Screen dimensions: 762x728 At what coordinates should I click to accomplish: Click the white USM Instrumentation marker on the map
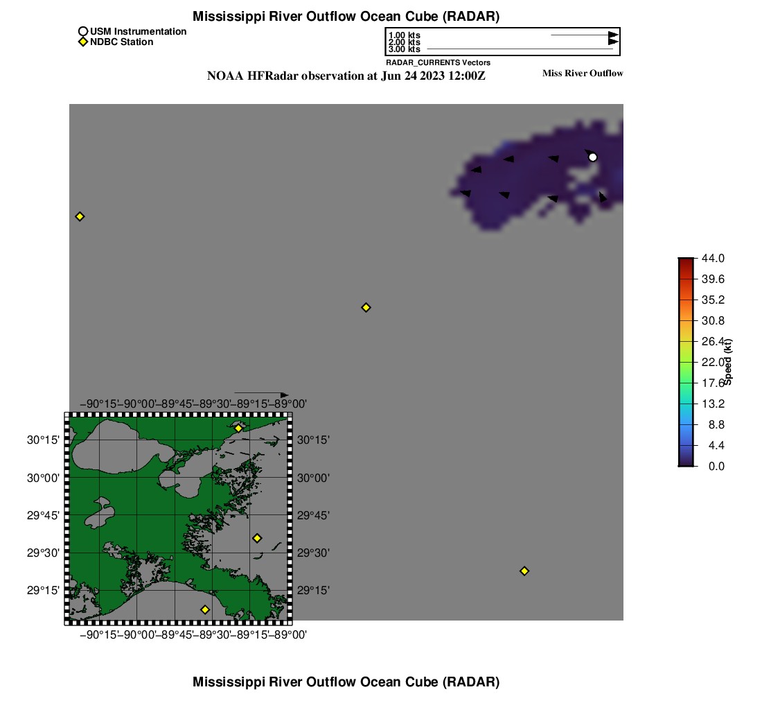point(592,157)
